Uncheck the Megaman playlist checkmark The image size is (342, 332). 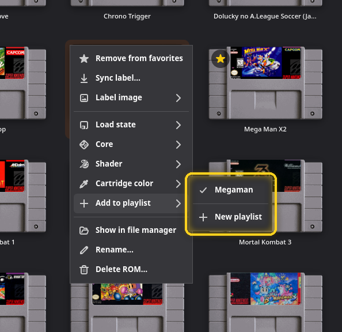point(203,190)
